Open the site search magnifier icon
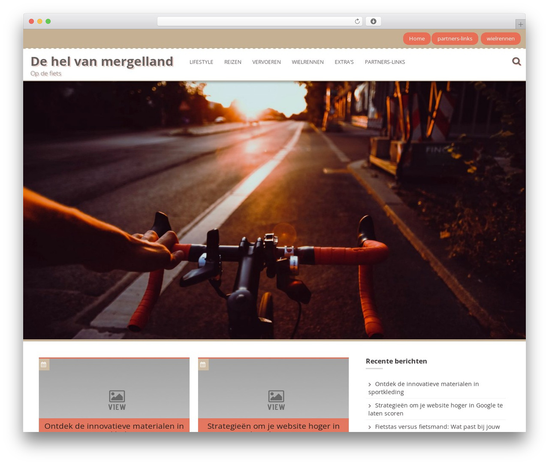Screen dimensions: 549x465 click(516, 61)
